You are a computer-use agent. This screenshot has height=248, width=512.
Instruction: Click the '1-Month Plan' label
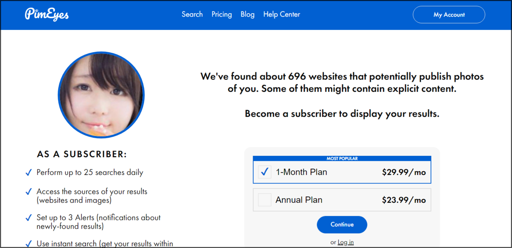tap(301, 172)
